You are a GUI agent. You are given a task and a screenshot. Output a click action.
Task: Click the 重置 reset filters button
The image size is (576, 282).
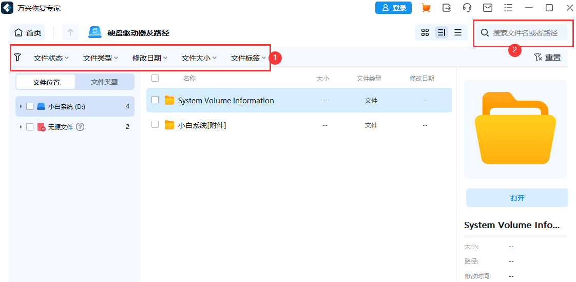pos(547,57)
